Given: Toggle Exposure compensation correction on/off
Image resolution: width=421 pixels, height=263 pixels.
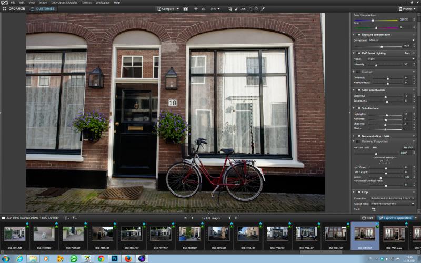Looking at the screenshot, I should [358, 35].
